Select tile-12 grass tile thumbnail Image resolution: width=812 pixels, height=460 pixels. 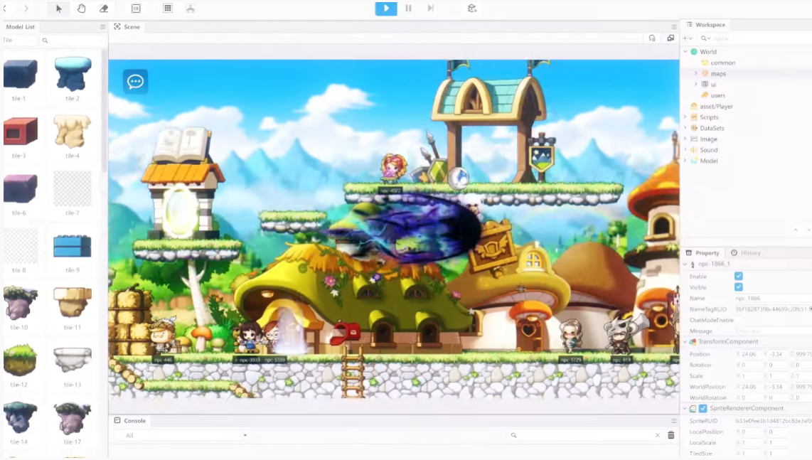20,360
